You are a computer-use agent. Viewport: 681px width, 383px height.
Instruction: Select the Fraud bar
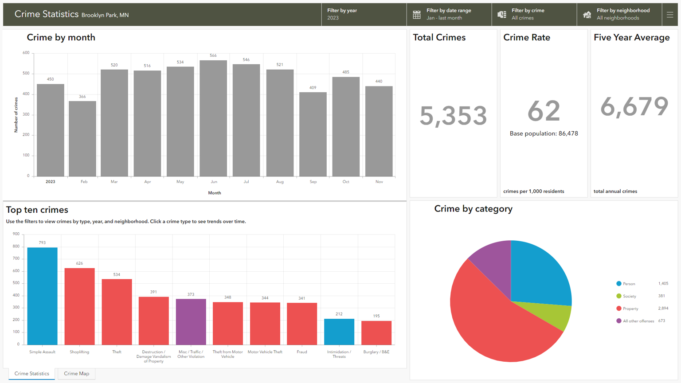click(x=302, y=324)
